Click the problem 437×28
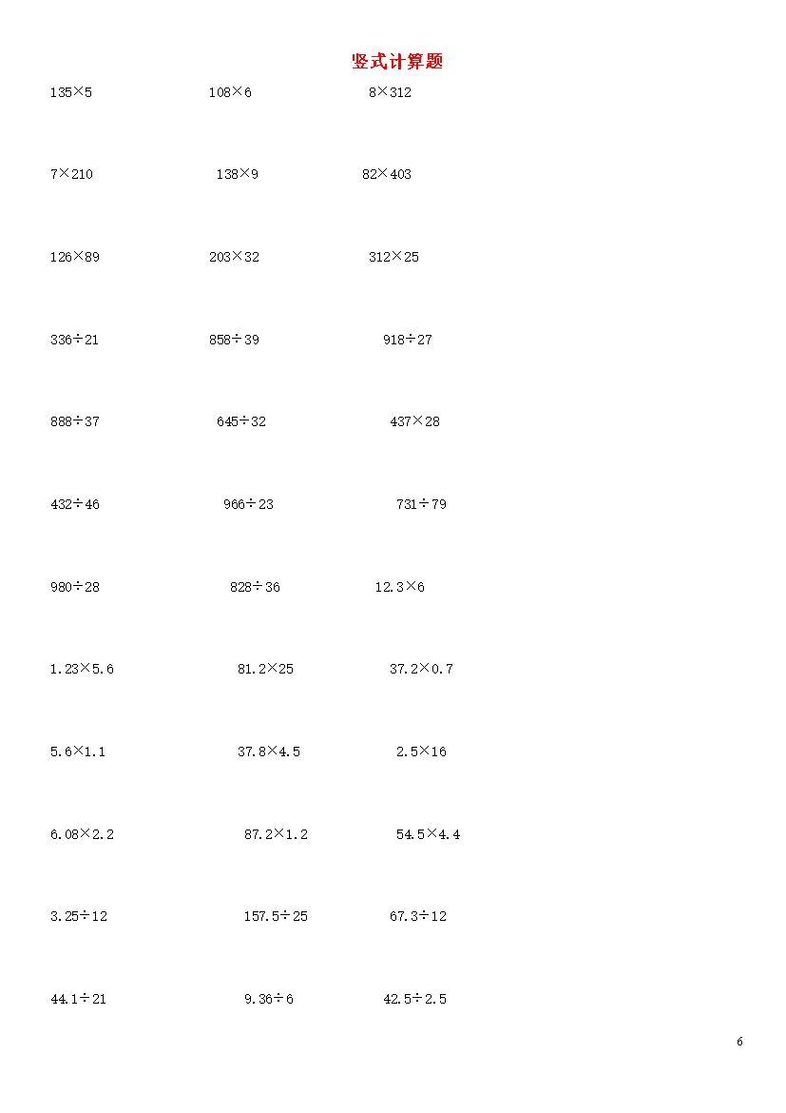 click(415, 421)
